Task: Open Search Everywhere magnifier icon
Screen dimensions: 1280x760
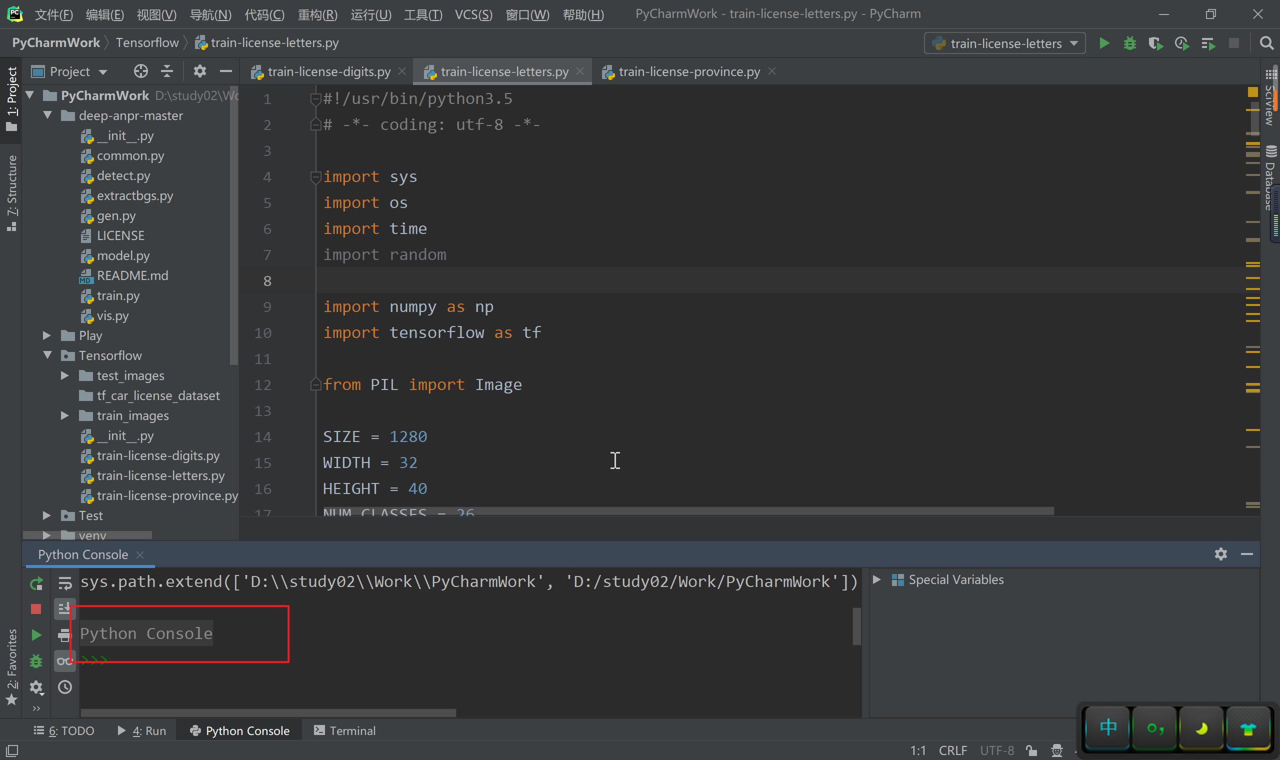Action: tap(1266, 43)
